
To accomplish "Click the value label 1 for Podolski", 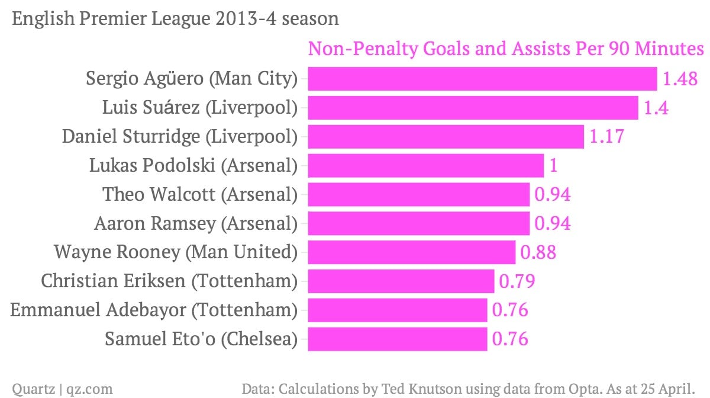I will point(553,166).
